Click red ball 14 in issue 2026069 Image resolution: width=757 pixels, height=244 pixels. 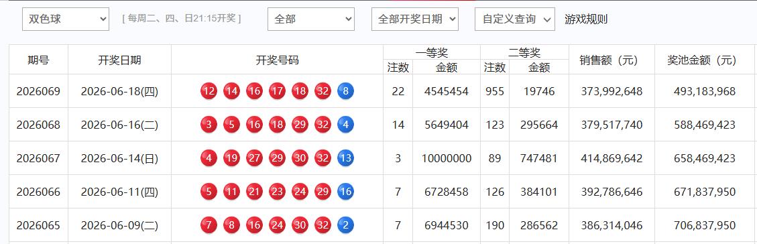[x=232, y=91]
